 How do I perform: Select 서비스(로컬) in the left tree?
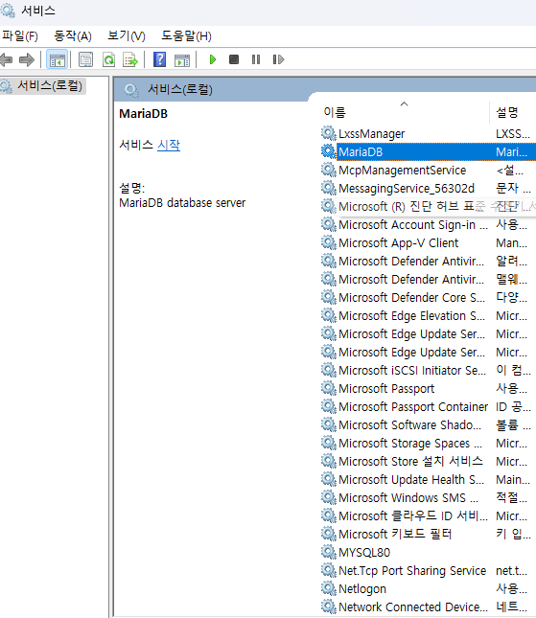click(x=50, y=85)
